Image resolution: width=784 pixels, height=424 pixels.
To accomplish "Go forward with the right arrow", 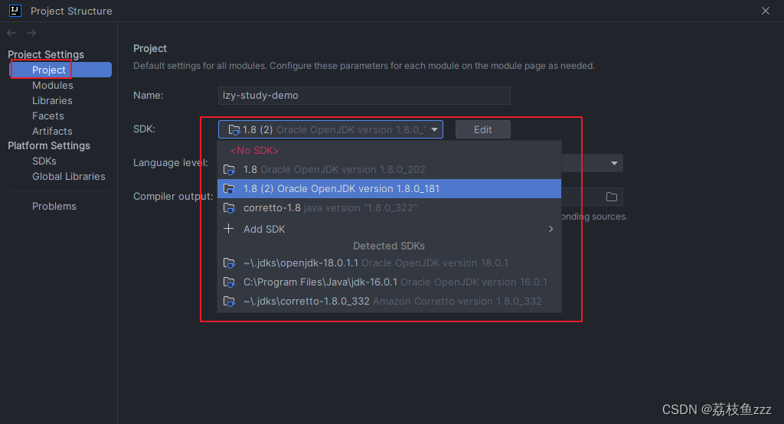I will tap(31, 33).
